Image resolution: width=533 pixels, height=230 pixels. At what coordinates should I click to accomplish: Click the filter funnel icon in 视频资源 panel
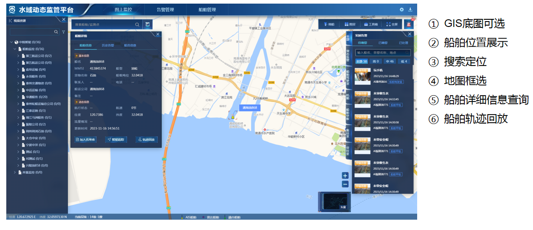(63, 32)
